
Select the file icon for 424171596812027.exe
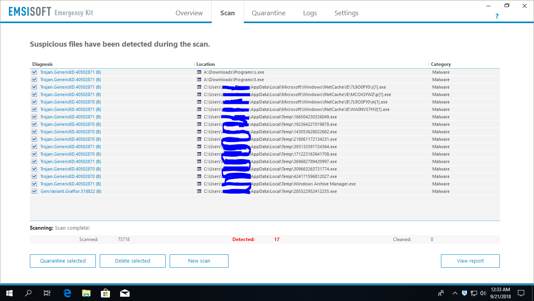point(199,176)
